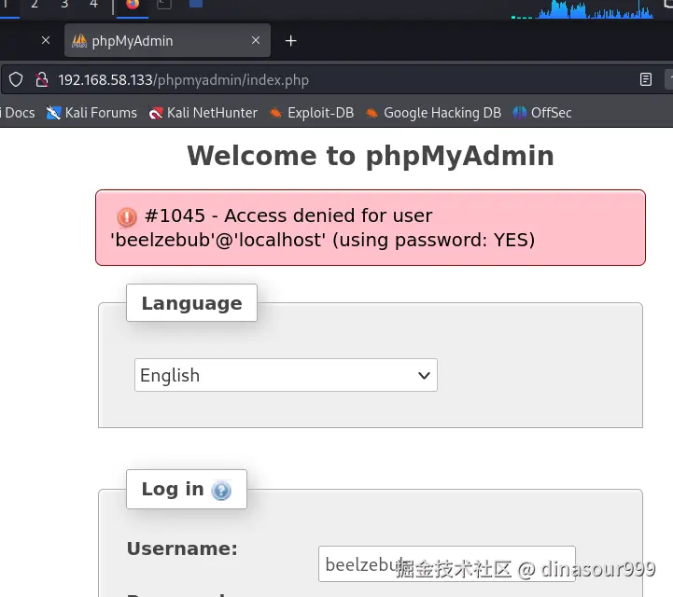Select the phpMyAdmin browser tab
673x597 pixels.
click(167, 41)
